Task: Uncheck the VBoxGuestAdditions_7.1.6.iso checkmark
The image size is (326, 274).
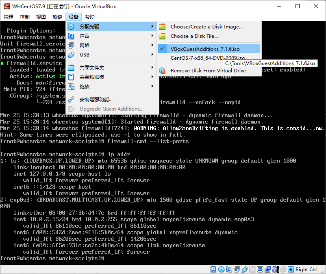Action: point(162,49)
